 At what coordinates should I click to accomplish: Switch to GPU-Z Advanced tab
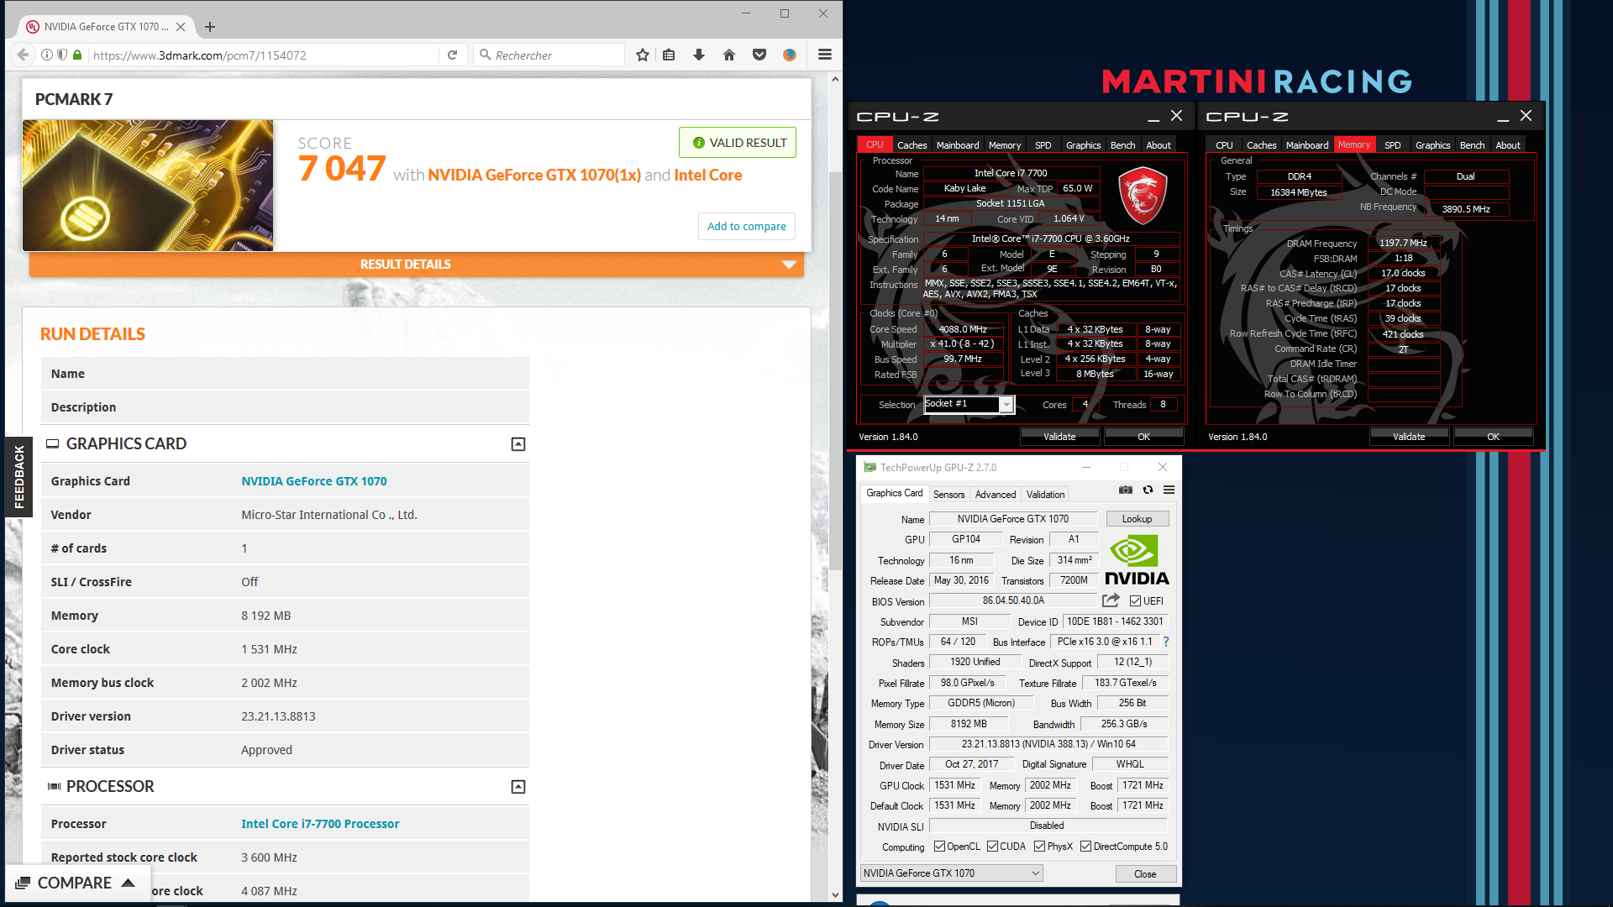(996, 495)
